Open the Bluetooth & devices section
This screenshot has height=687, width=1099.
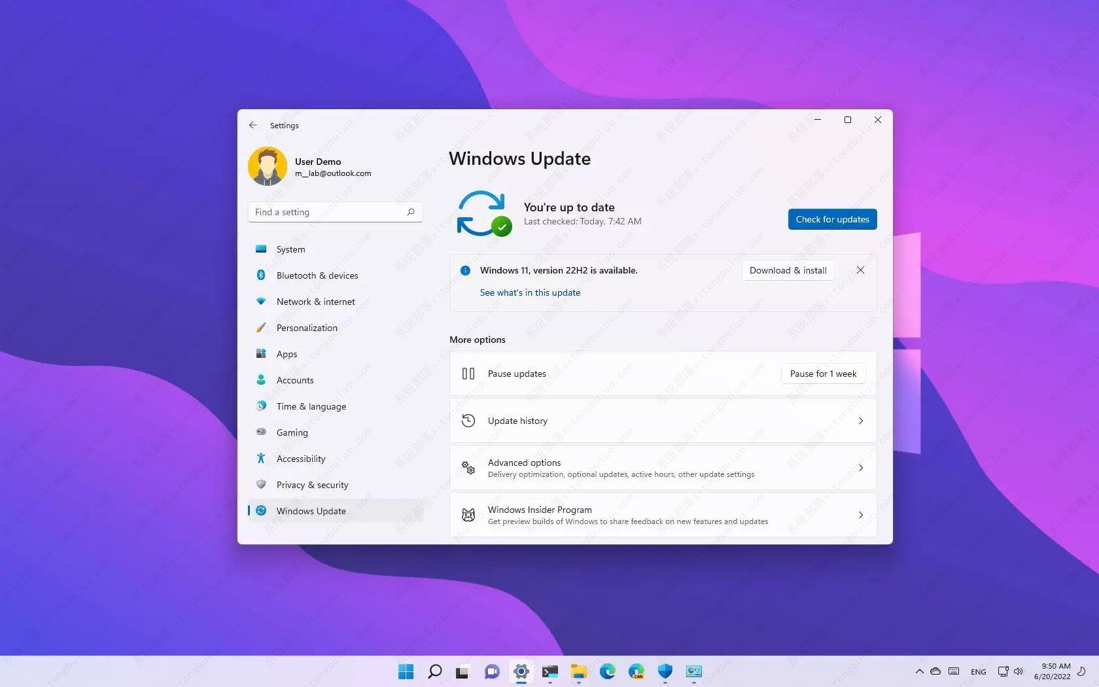[x=317, y=275]
